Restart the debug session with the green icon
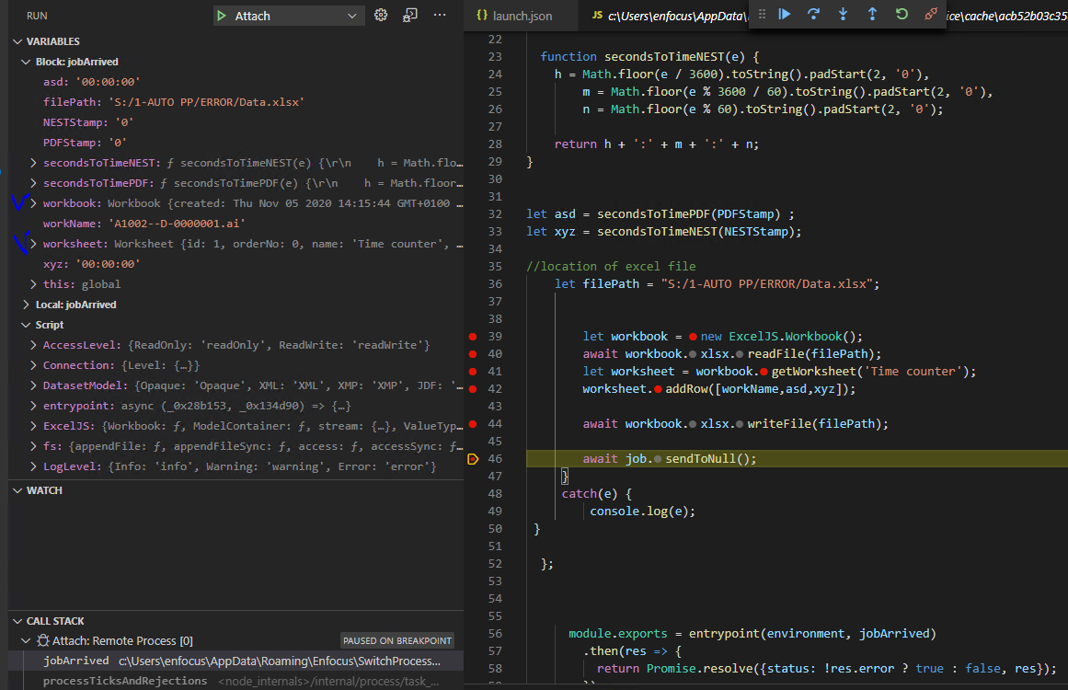This screenshot has height=690, width=1068. pyautogui.click(x=901, y=14)
